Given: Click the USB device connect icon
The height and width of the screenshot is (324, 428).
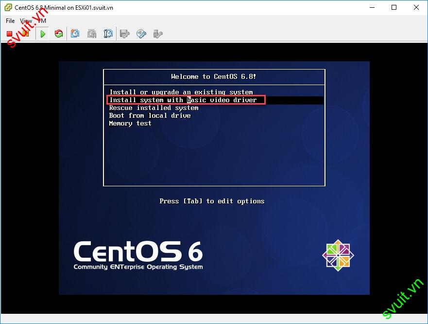Looking at the screenshot, I should (x=158, y=34).
